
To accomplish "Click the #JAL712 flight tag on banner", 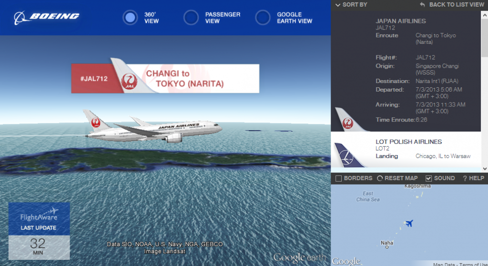I will 94,79.
